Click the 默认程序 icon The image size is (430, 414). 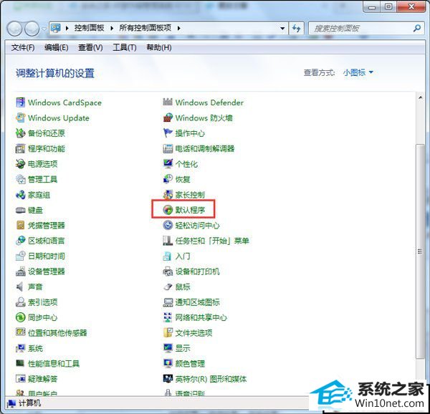coord(168,210)
